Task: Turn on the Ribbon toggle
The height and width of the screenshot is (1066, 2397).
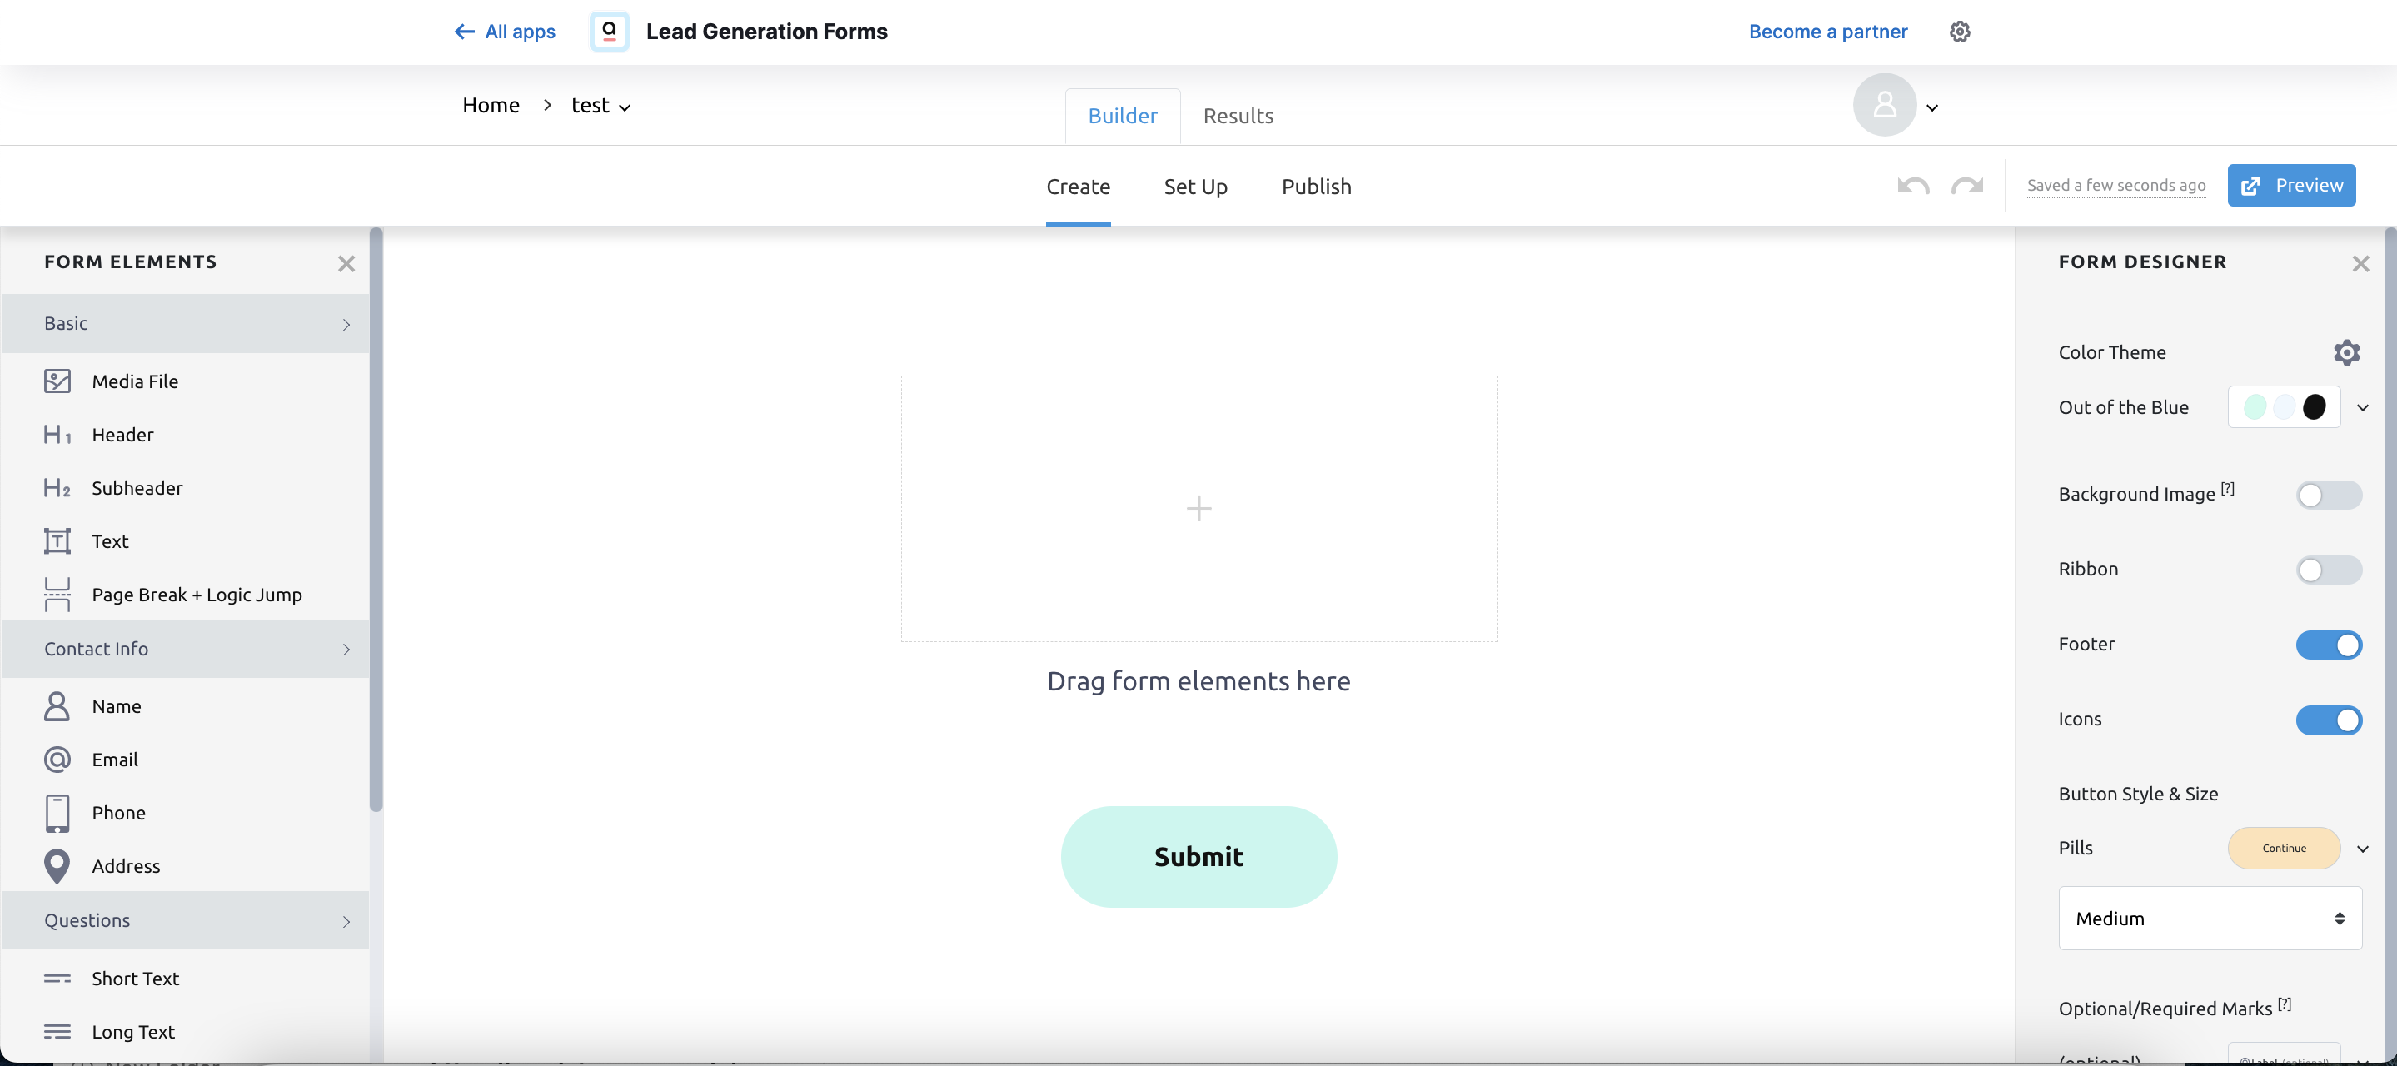Action: point(2328,570)
